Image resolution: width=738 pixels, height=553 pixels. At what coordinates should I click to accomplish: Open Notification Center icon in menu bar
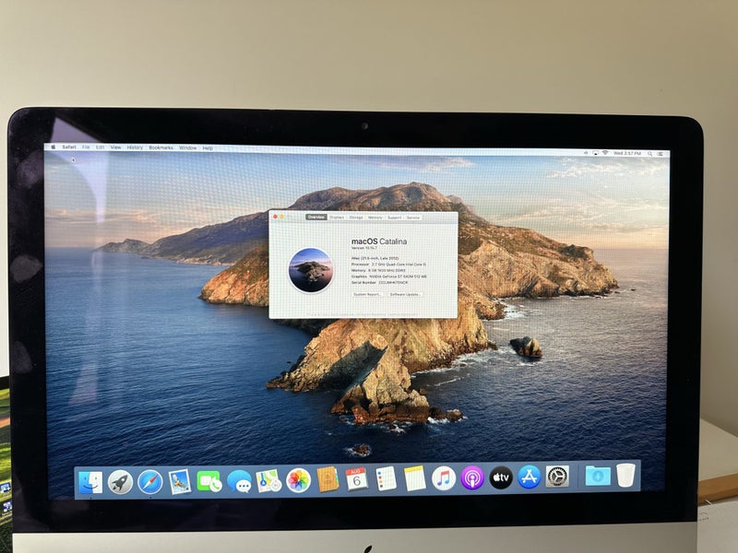click(x=660, y=154)
